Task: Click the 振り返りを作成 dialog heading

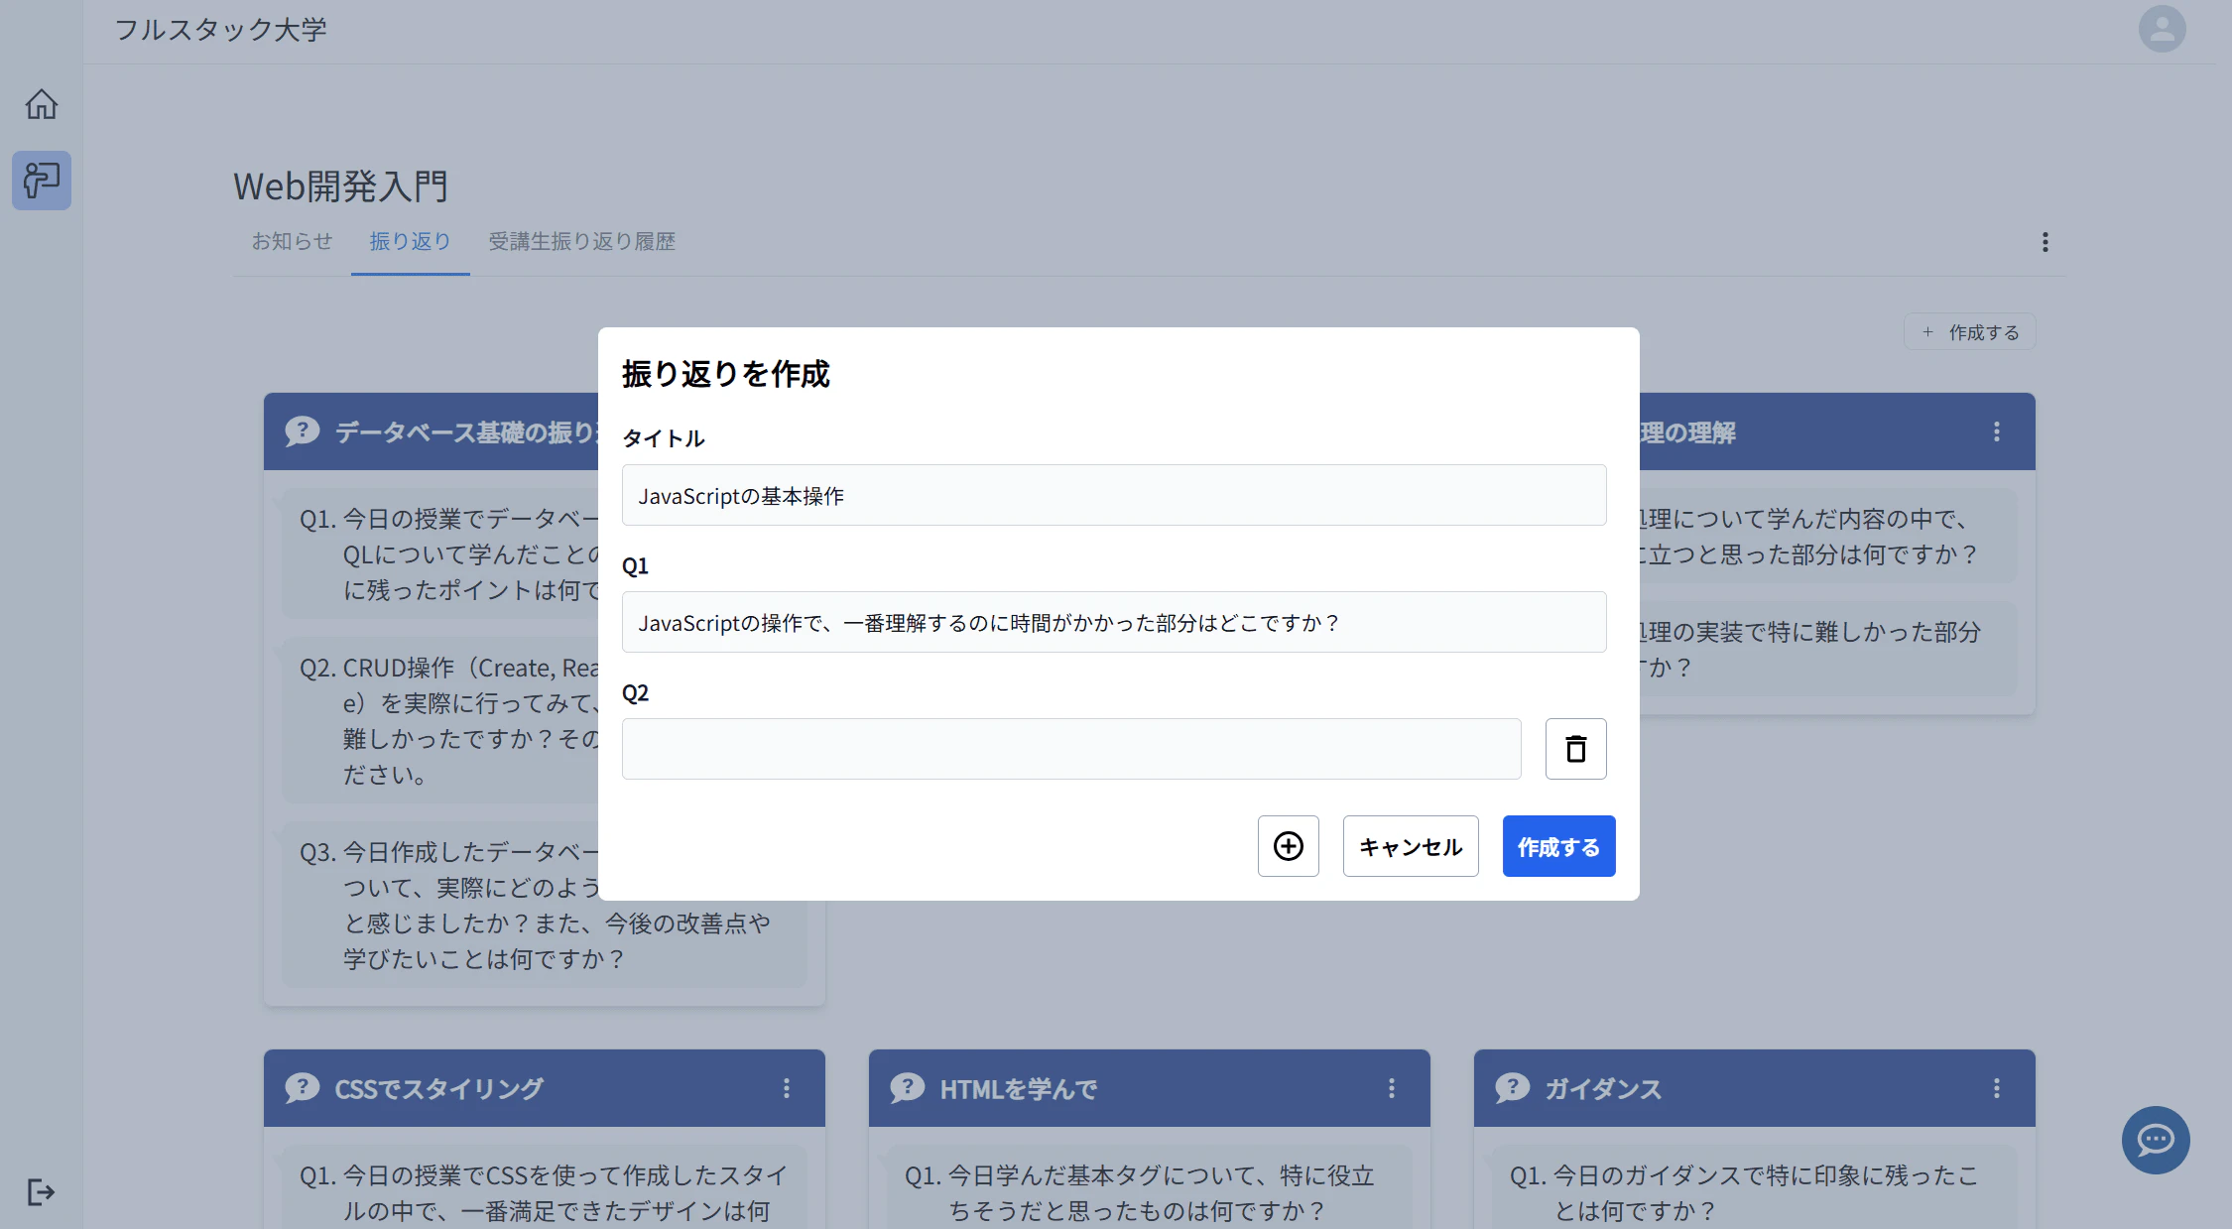Action: [725, 373]
